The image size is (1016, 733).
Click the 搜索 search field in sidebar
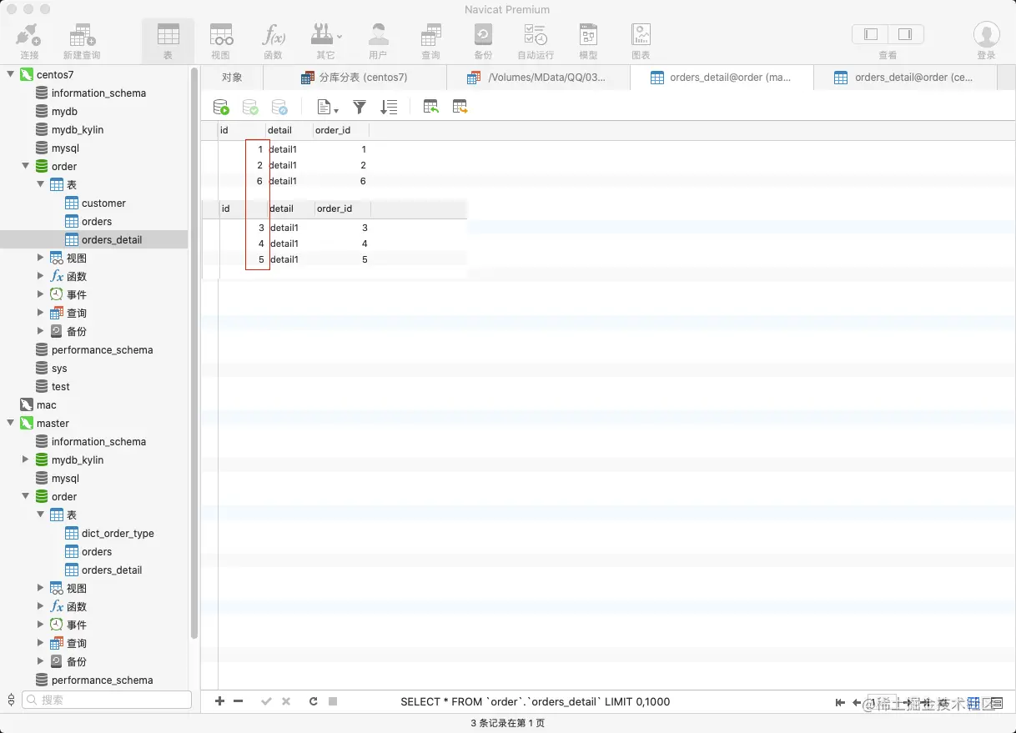[107, 700]
